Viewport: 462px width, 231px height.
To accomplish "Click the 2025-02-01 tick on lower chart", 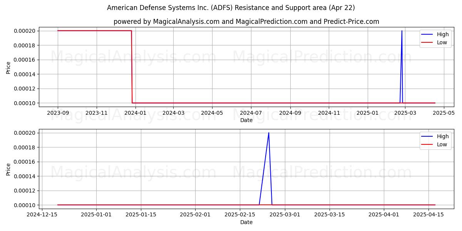I will click(195, 215).
